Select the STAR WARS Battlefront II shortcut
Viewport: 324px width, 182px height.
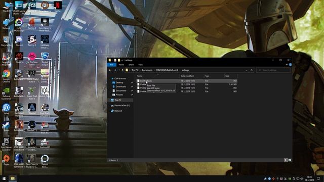pyautogui.click(x=19, y=161)
